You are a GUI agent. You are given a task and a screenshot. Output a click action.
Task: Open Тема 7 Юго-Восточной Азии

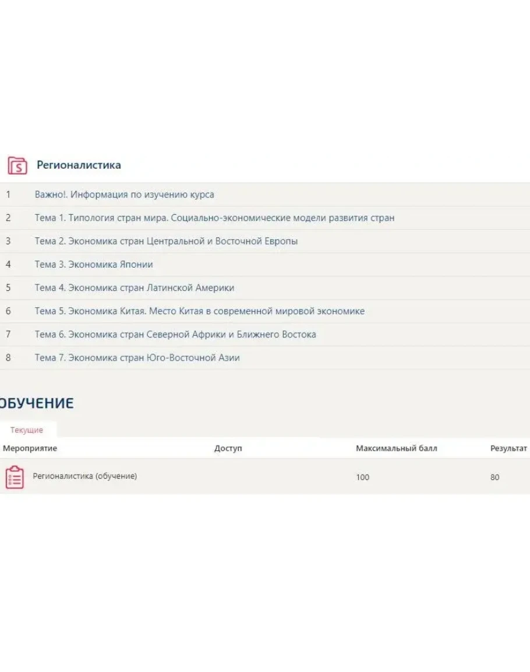point(137,358)
